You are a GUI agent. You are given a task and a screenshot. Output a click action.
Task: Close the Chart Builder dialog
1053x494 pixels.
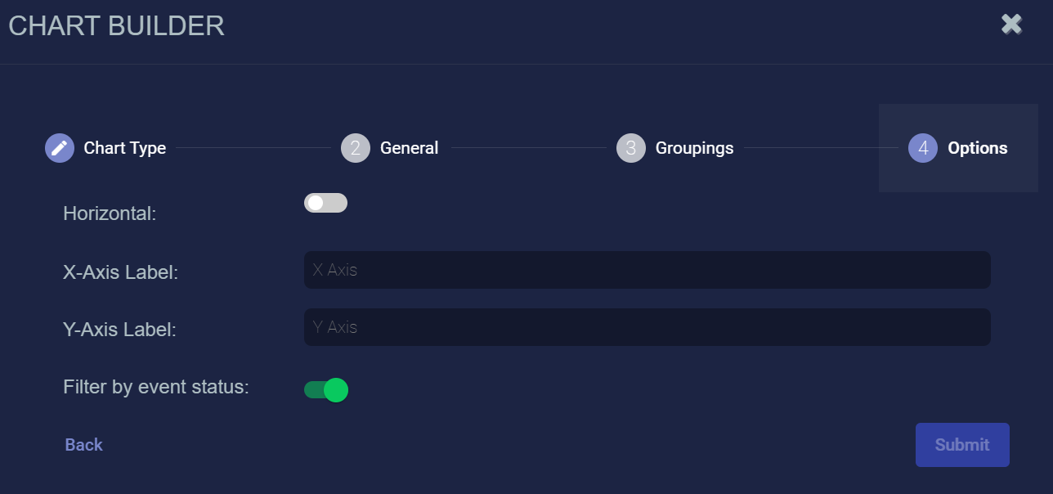[1012, 25]
